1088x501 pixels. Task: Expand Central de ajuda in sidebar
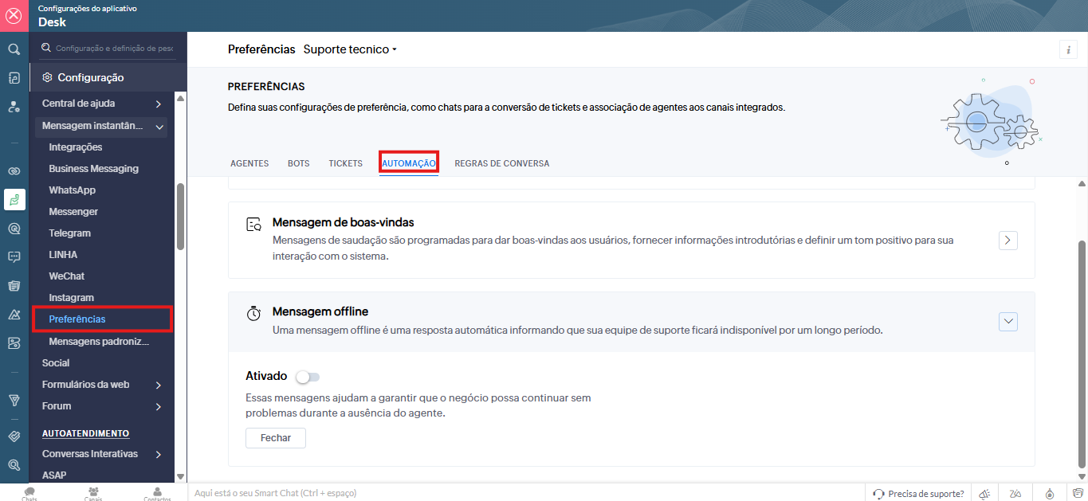pos(158,104)
